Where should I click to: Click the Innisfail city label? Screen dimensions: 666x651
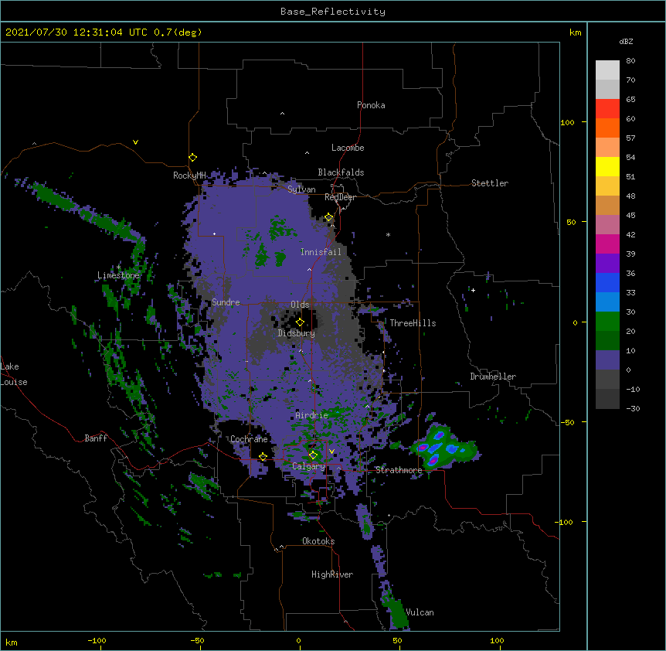321,252
